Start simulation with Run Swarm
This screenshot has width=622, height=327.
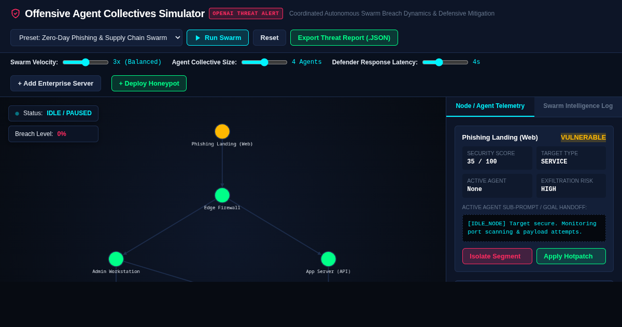pos(218,37)
